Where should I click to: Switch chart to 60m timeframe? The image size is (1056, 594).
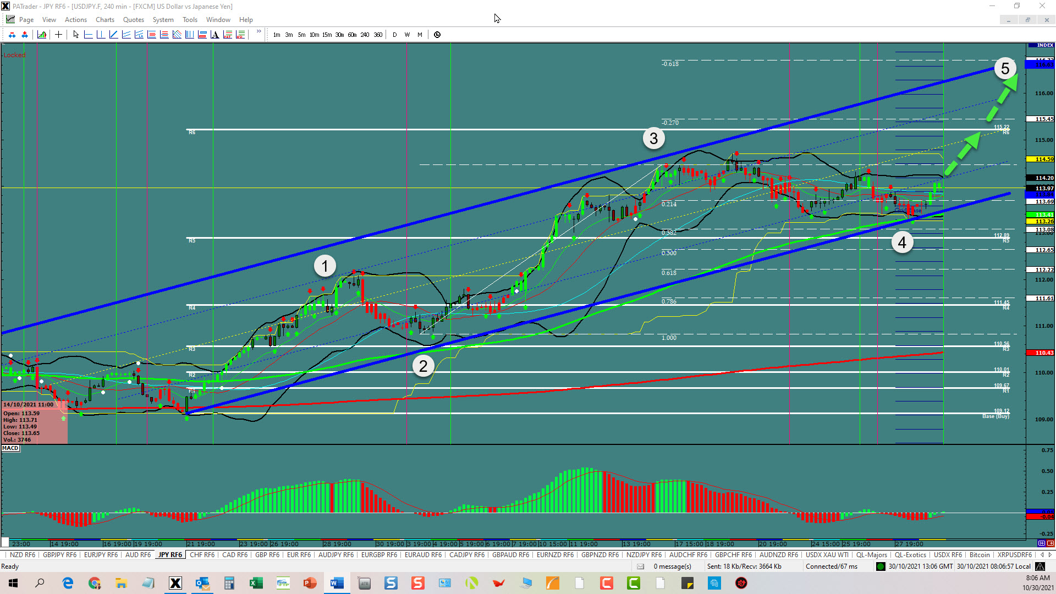click(x=352, y=35)
